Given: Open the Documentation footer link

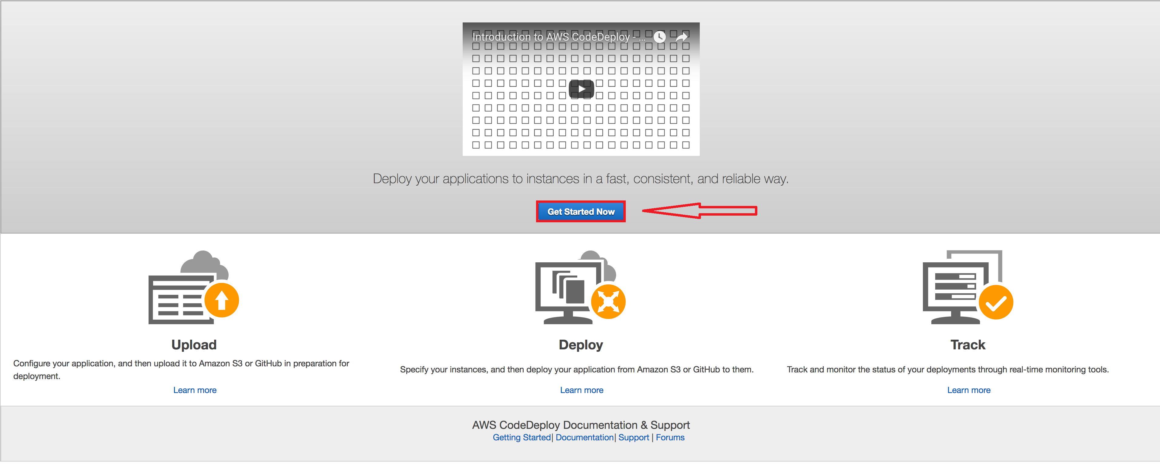Looking at the screenshot, I should coord(584,437).
